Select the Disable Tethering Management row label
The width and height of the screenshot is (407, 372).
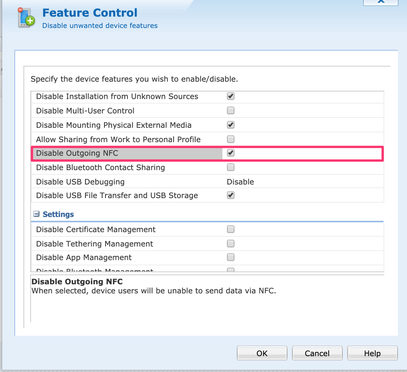tap(95, 244)
